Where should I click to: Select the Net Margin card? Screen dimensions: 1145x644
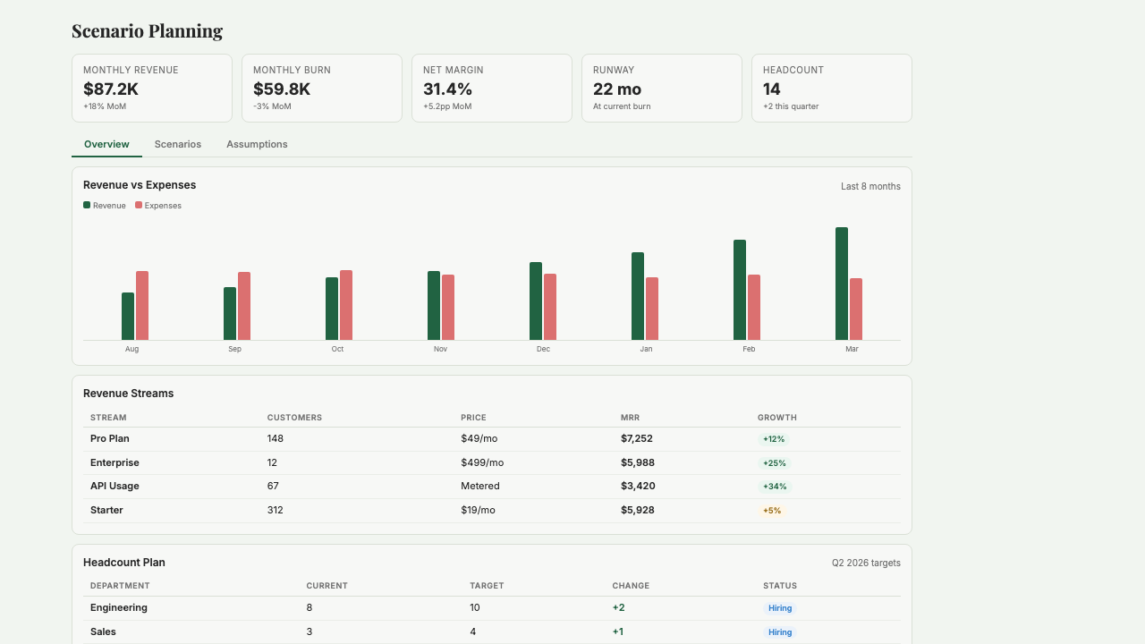click(x=492, y=88)
